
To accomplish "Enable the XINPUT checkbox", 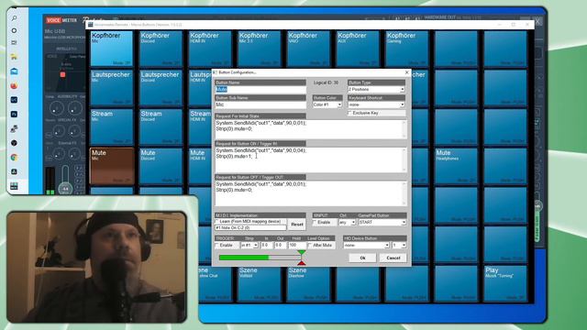I will tap(316, 222).
